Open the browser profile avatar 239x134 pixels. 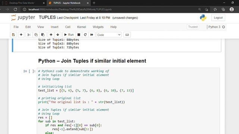click(x=232, y=9)
